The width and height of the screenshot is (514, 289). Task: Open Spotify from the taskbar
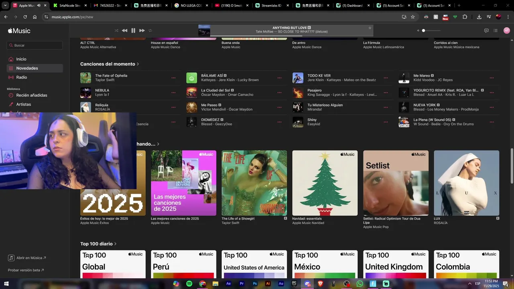click(x=189, y=283)
